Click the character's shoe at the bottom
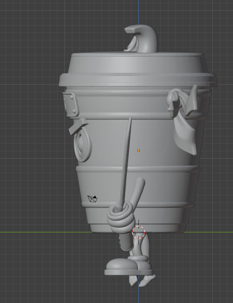 point(128,267)
